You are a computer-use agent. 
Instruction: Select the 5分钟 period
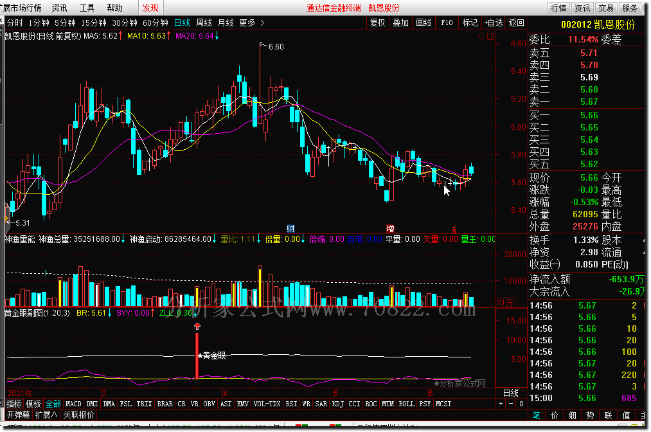(65, 23)
